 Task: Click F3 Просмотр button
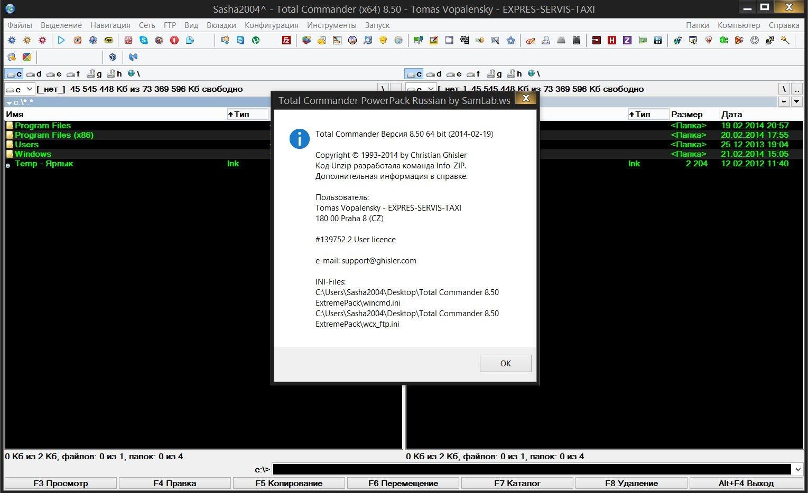tap(61, 483)
